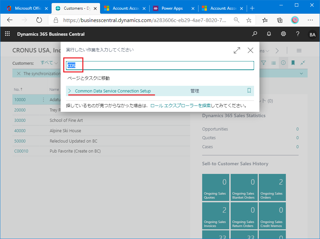Click the role explorer link

(x=180, y=105)
